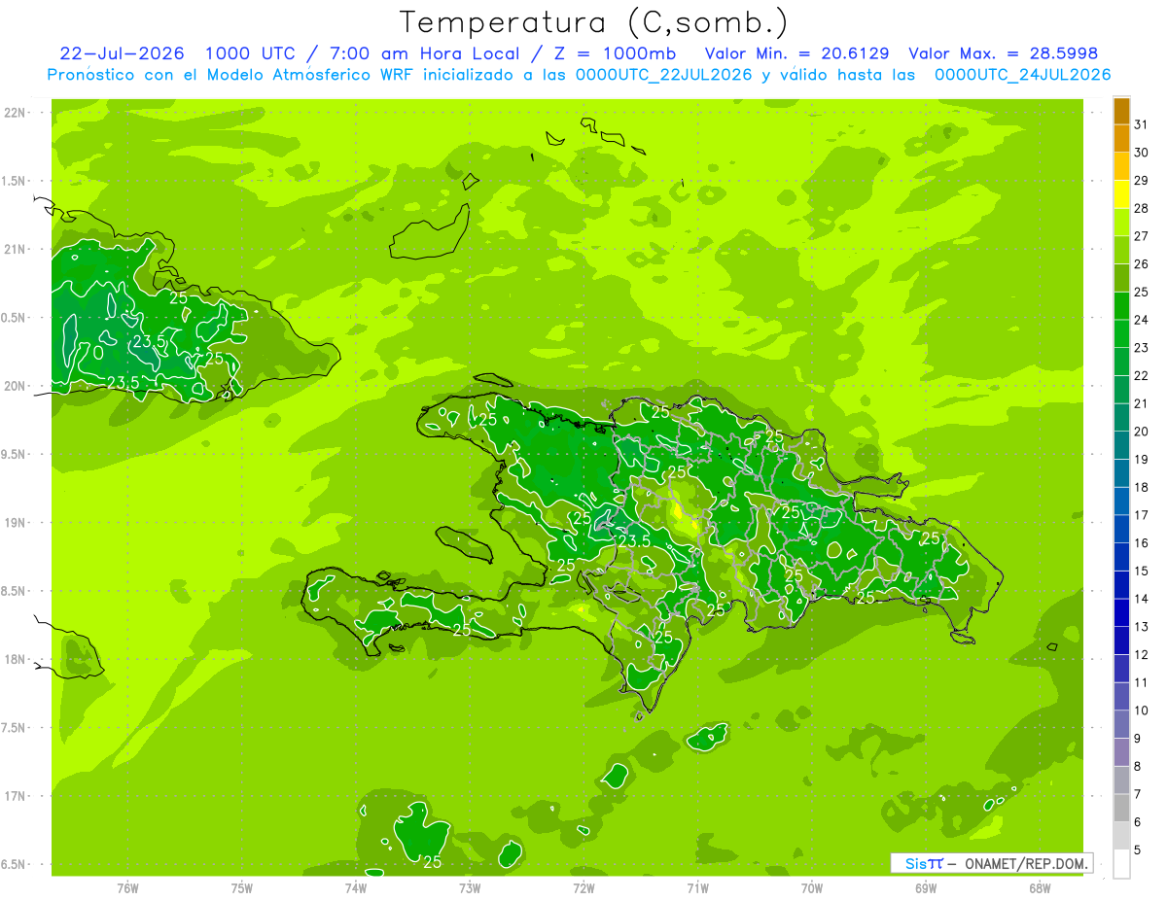Viewport: 1167px width, 901px height.
Task: Click the 0.5N latitude axis label
Action: click(14, 318)
